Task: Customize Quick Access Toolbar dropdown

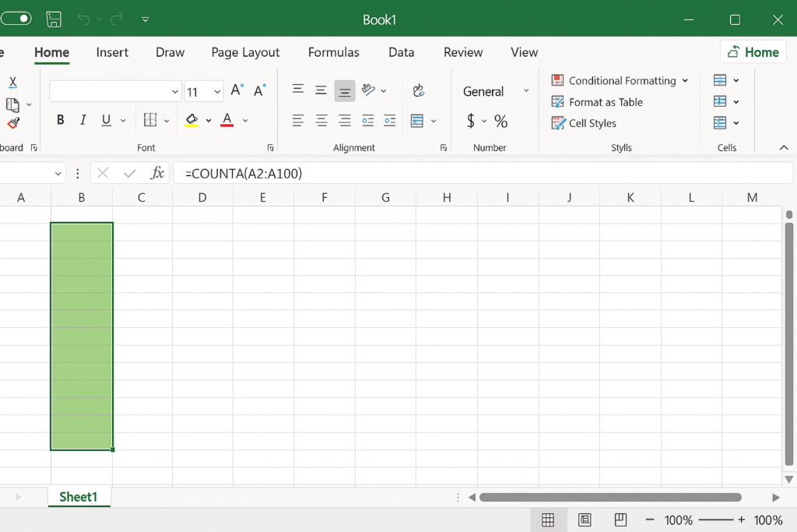Action: pos(145,19)
